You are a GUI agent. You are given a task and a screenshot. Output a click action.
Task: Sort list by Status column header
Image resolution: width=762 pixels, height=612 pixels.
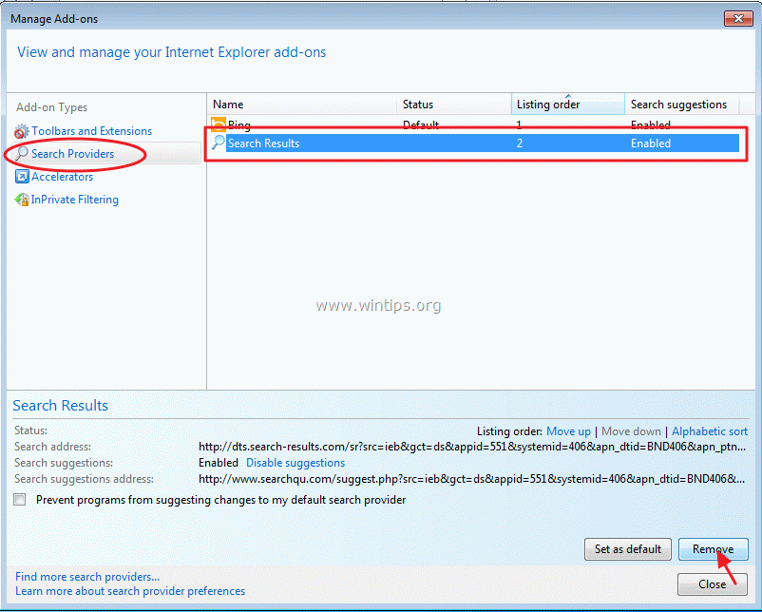point(454,104)
